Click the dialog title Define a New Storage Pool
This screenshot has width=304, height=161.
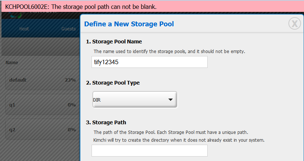click(x=129, y=24)
